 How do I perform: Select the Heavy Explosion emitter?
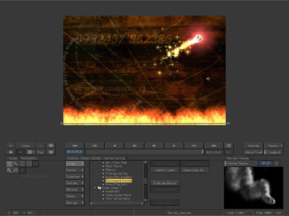(x=116, y=184)
